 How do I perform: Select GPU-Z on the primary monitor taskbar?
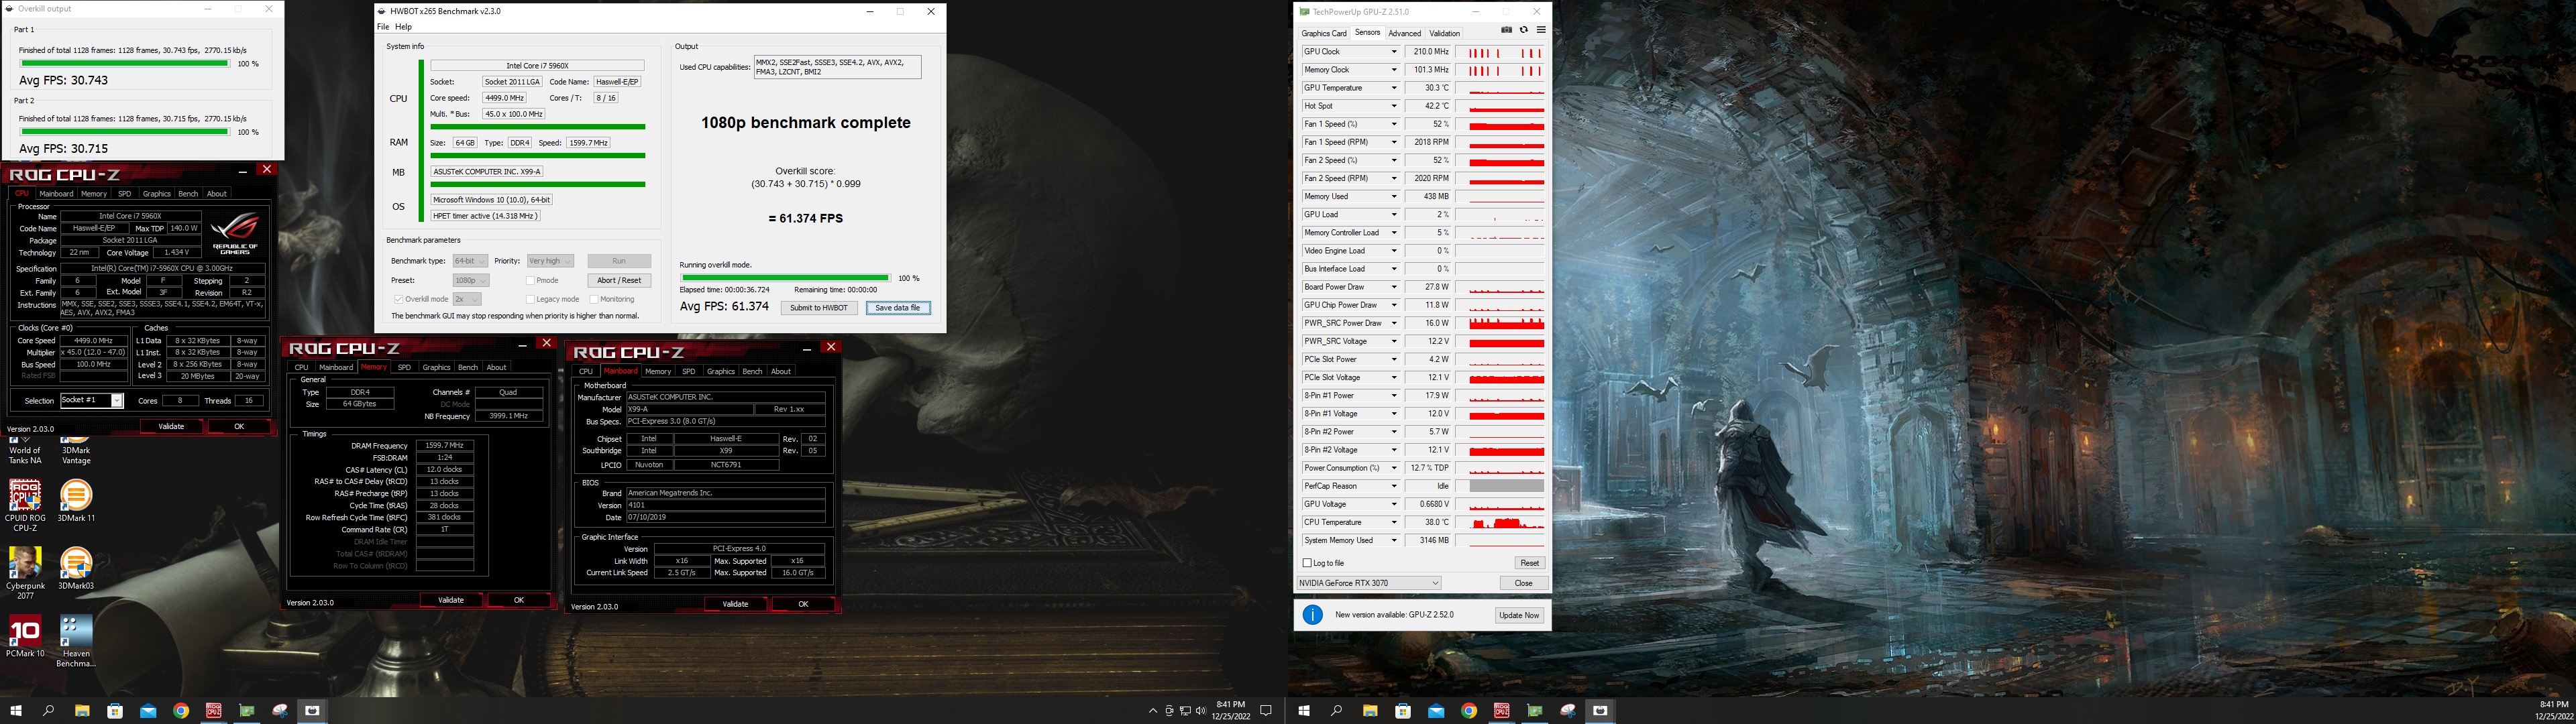coord(247,711)
